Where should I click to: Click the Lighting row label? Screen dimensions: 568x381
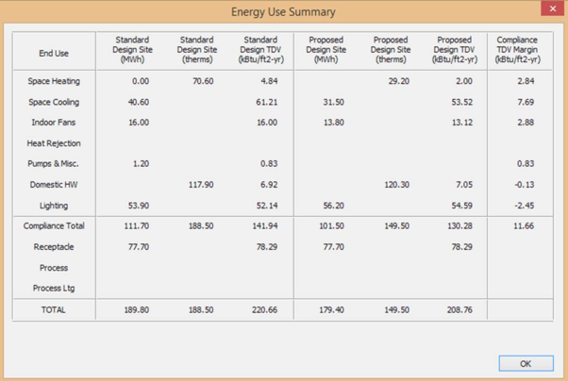pos(54,206)
